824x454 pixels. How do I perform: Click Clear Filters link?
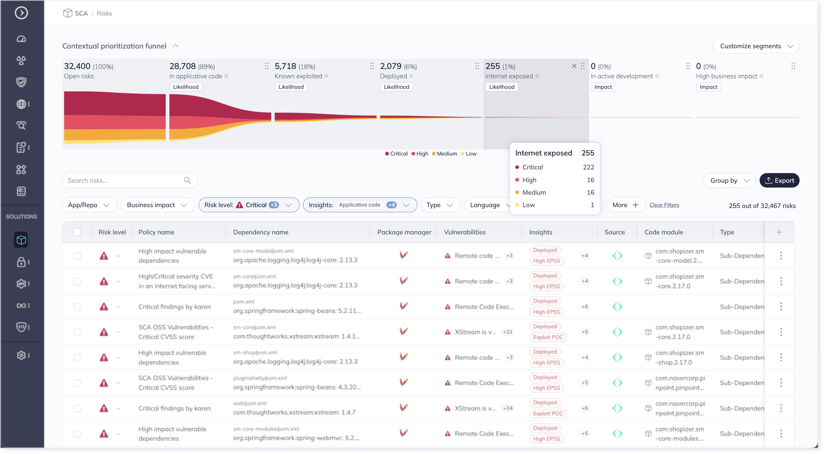point(664,204)
